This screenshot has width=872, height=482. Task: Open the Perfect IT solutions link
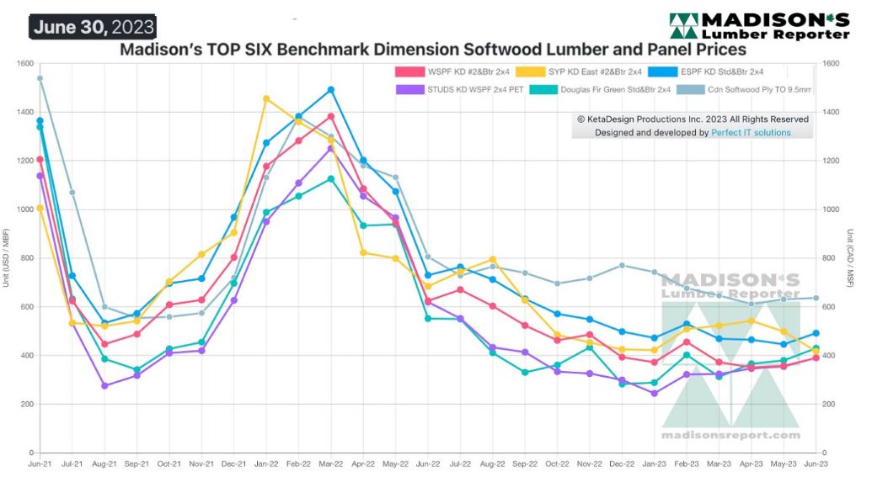(751, 132)
